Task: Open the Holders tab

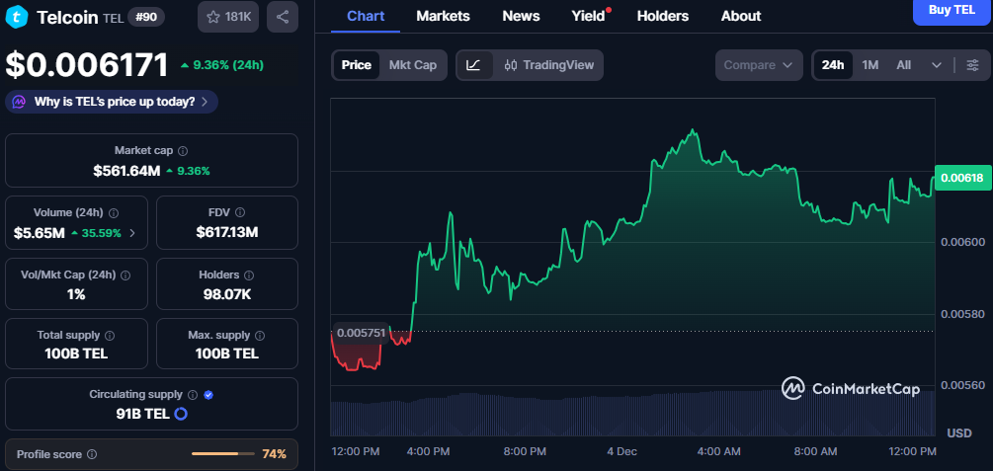Action: point(663,16)
